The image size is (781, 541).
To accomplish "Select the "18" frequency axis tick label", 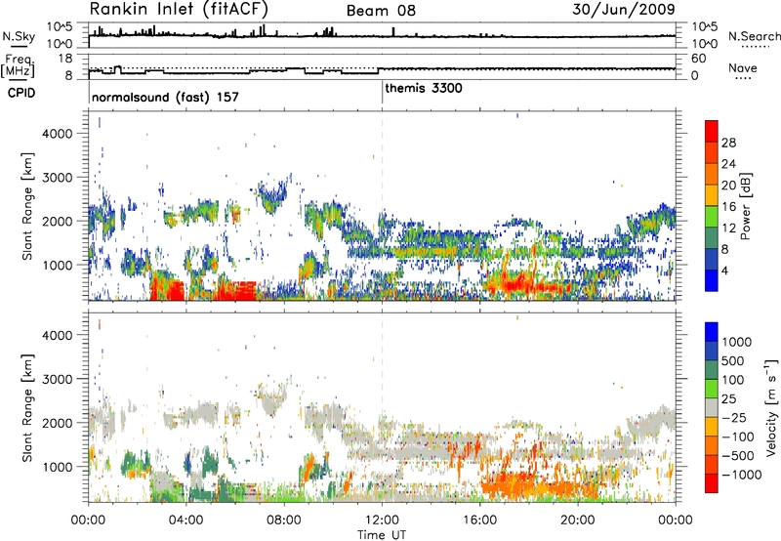I will click(x=65, y=59).
